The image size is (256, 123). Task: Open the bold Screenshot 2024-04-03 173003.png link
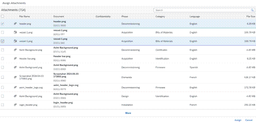66,75
